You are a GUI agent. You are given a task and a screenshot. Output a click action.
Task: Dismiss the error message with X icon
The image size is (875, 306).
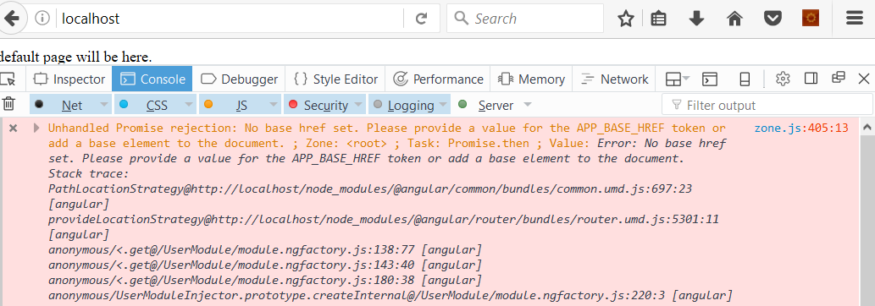pyautogui.click(x=14, y=128)
